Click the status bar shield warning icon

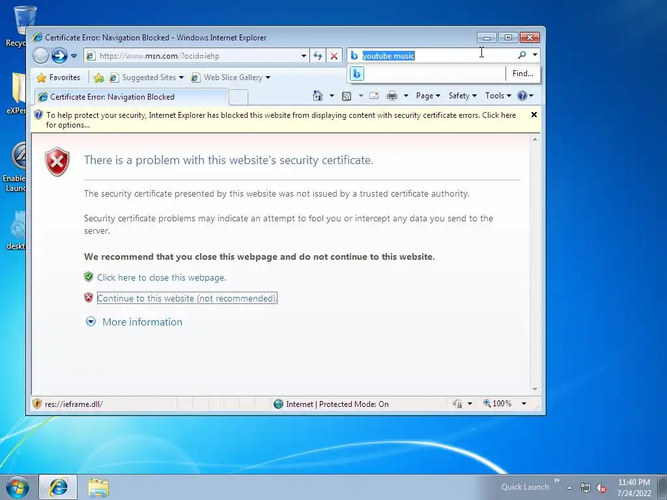[x=37, y=404]
